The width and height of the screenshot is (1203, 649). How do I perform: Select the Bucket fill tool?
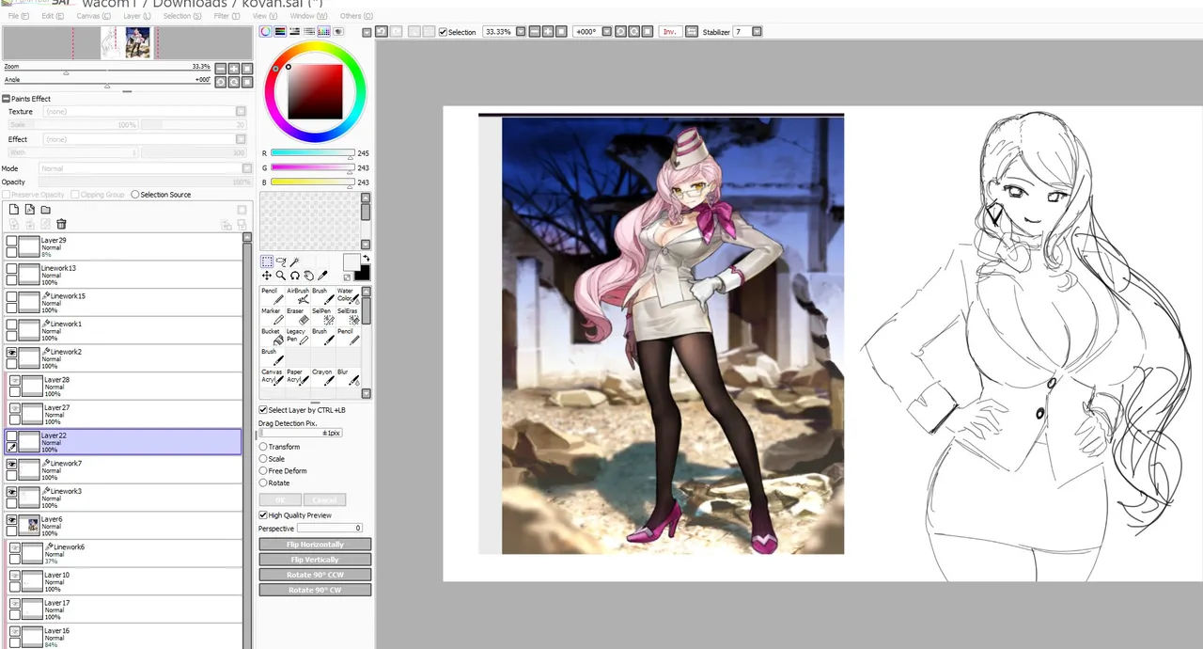[271, 337]
